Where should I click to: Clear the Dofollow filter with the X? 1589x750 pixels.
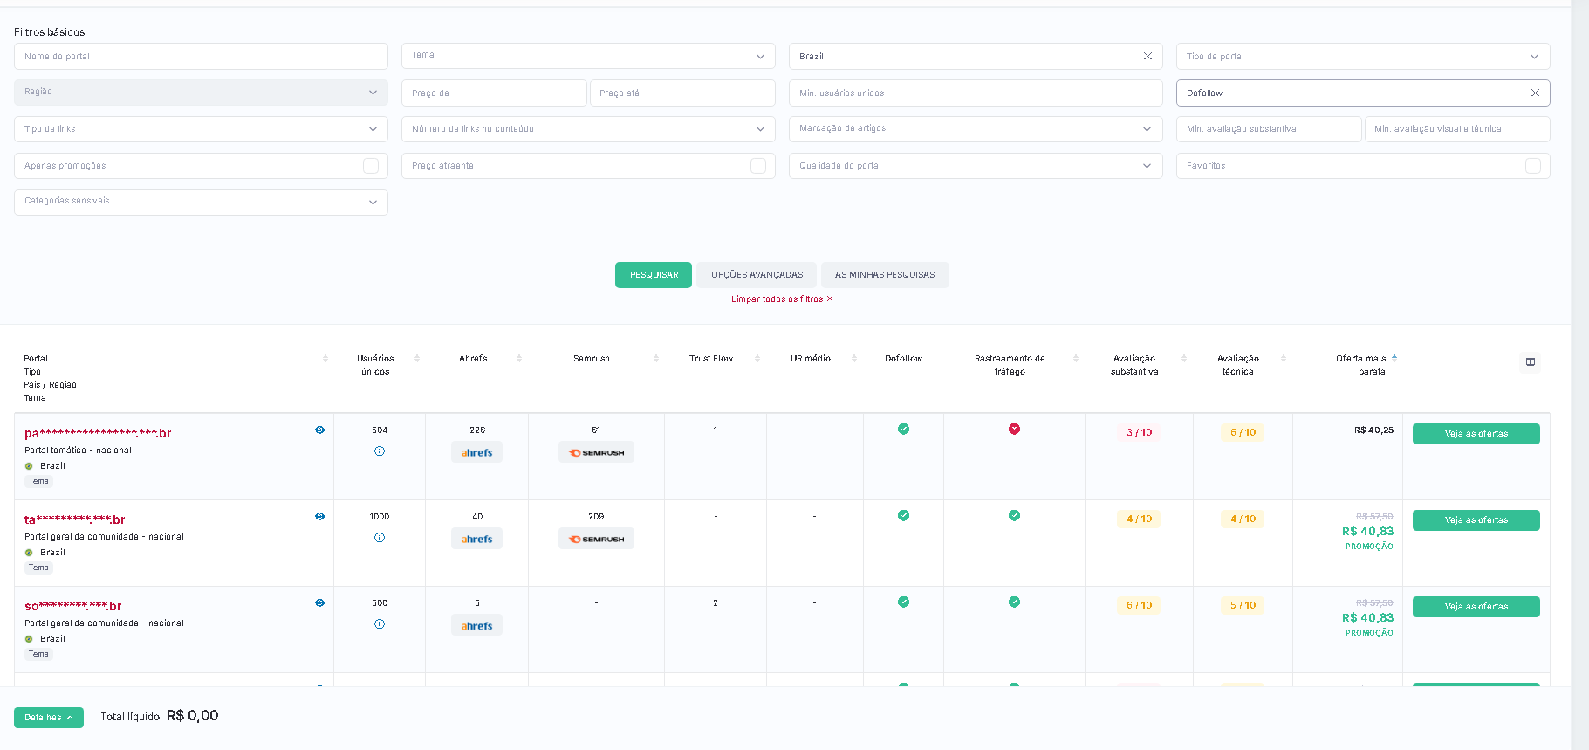[1535, 93]
